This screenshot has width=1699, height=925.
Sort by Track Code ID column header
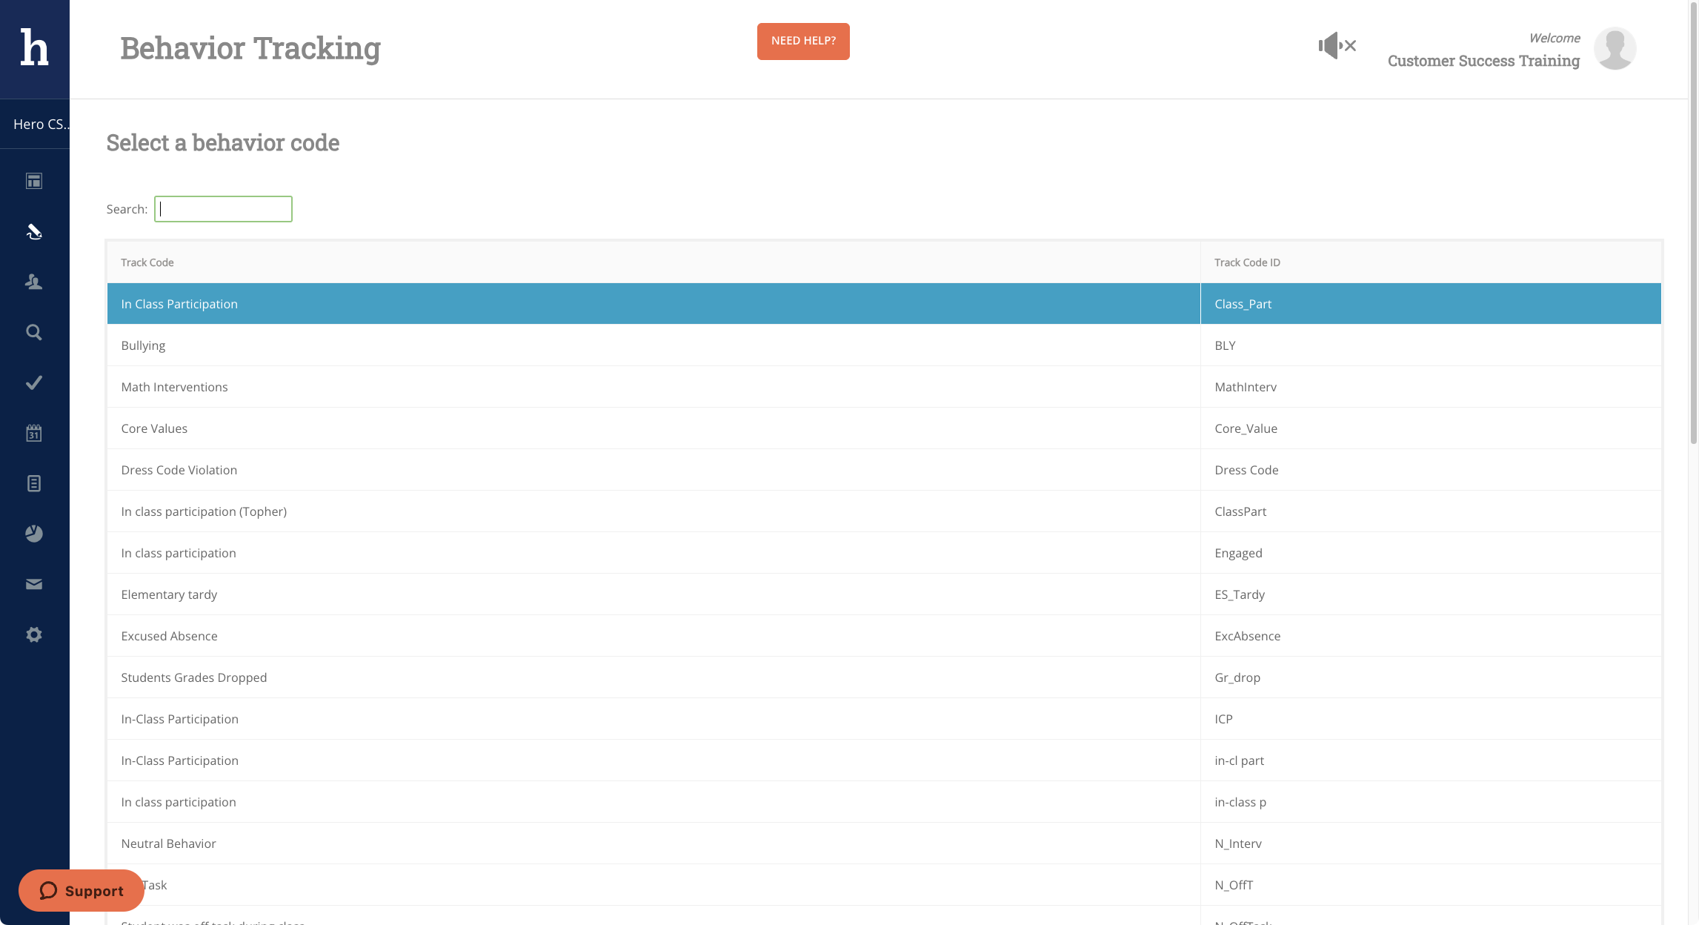[x=1247, y=262]
